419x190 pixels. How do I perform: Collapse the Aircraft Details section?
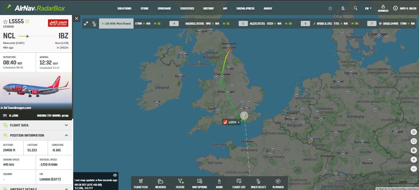point(36,188)
